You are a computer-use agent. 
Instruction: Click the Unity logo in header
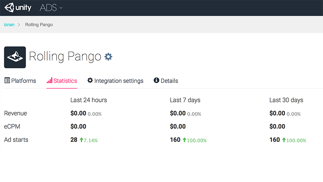[18, 8]
